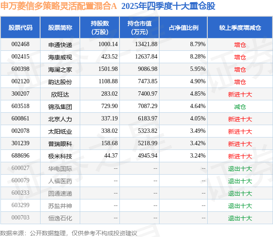Select stock name 海康威视
The height and width of the screenshot is (237, 273).
coord(60,57)
